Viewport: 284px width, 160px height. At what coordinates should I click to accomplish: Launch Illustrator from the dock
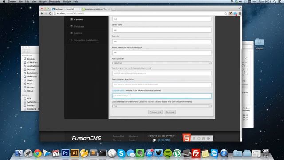click(75, 153)
